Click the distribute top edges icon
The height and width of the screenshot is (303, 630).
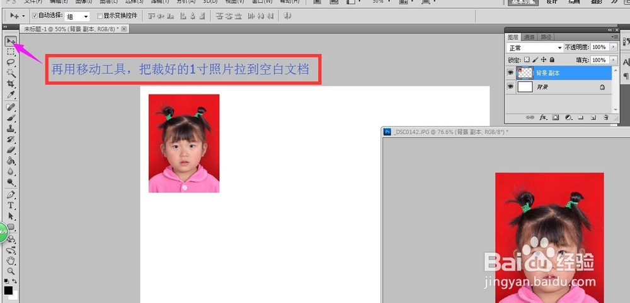219,16
